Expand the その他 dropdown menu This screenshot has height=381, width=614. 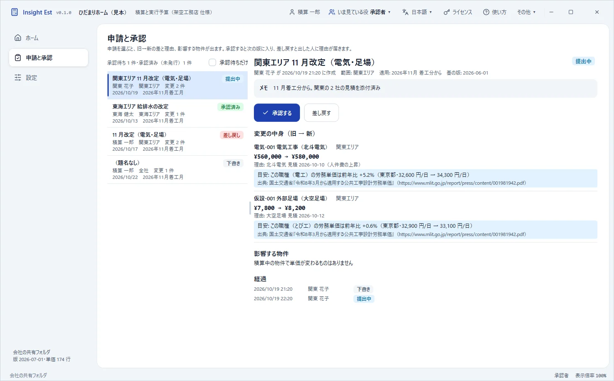[526, 12]
